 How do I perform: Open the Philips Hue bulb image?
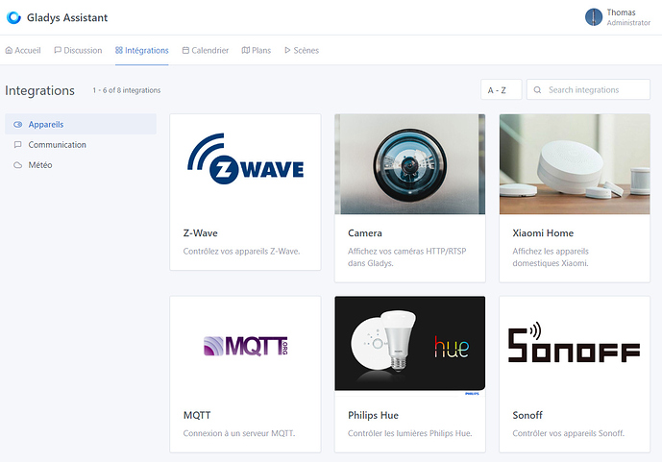pyautogui.click(x=410, y=346)
